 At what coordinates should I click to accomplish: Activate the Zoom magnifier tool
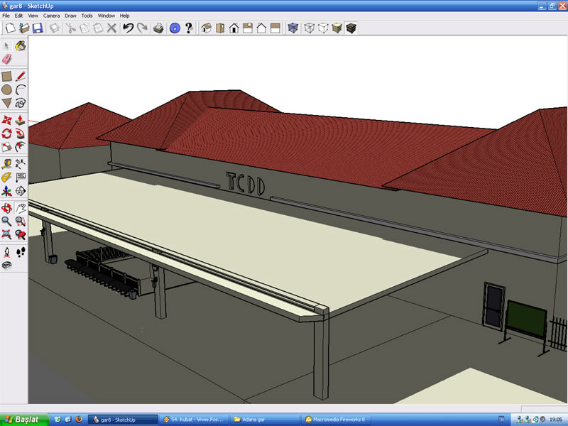coord(6,221)
